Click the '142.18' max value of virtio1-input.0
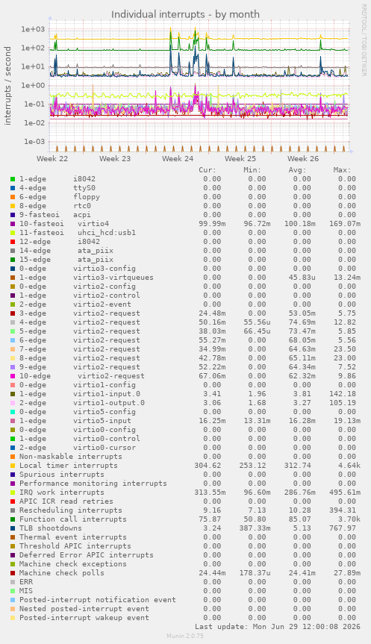The image size is (371, 644). pyautogui.click(x=343, y=394)
